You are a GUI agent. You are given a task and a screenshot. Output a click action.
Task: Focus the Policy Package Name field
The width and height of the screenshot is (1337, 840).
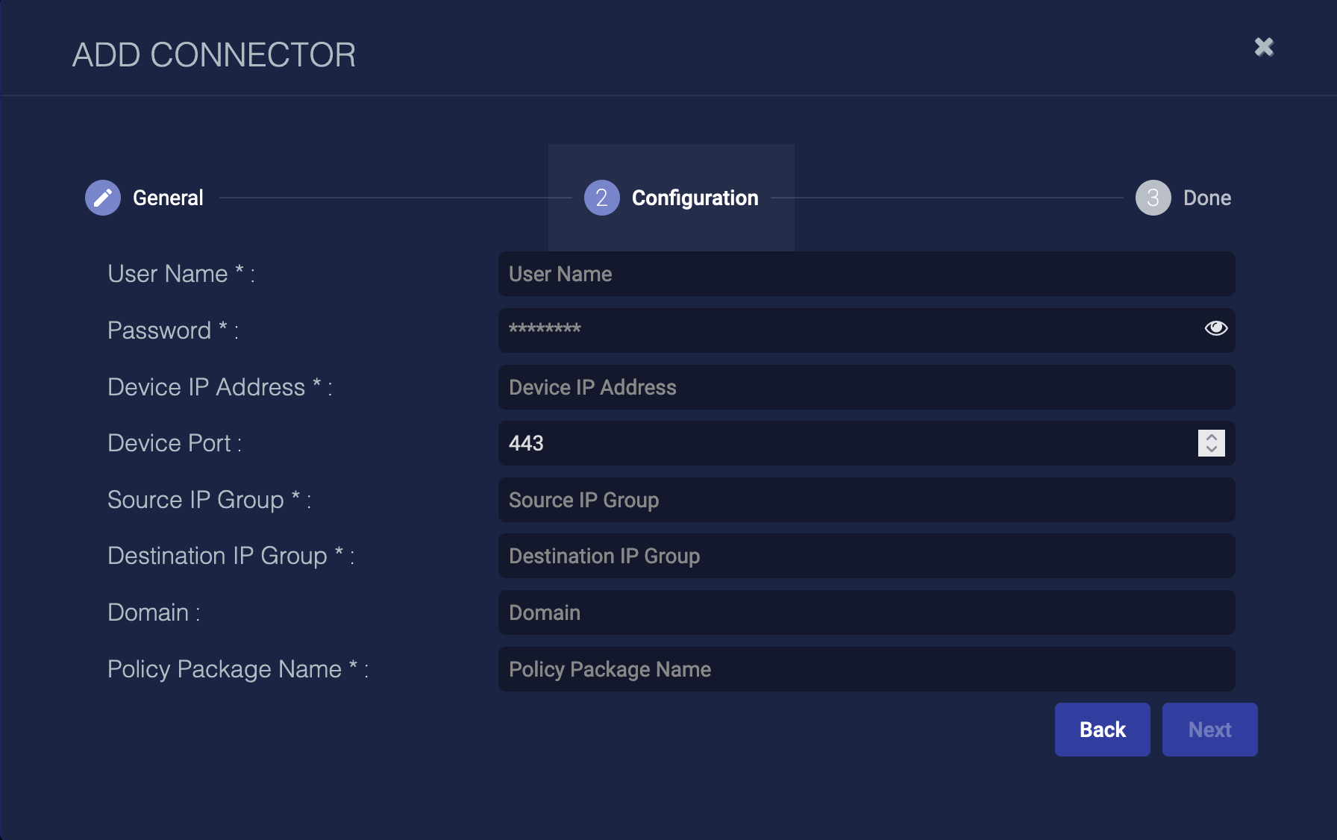tap(865, 669)
